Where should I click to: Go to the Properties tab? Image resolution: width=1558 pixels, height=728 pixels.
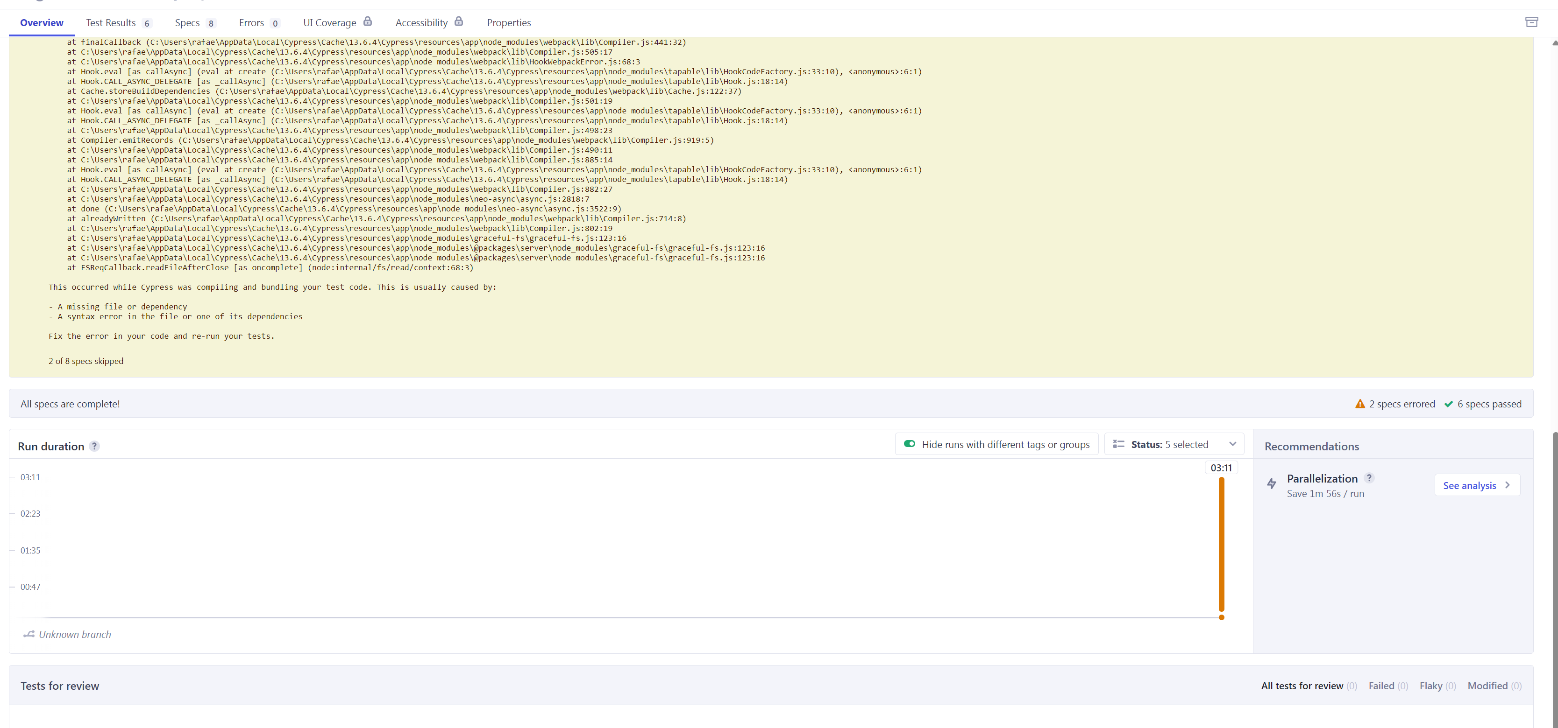[509, 23]
